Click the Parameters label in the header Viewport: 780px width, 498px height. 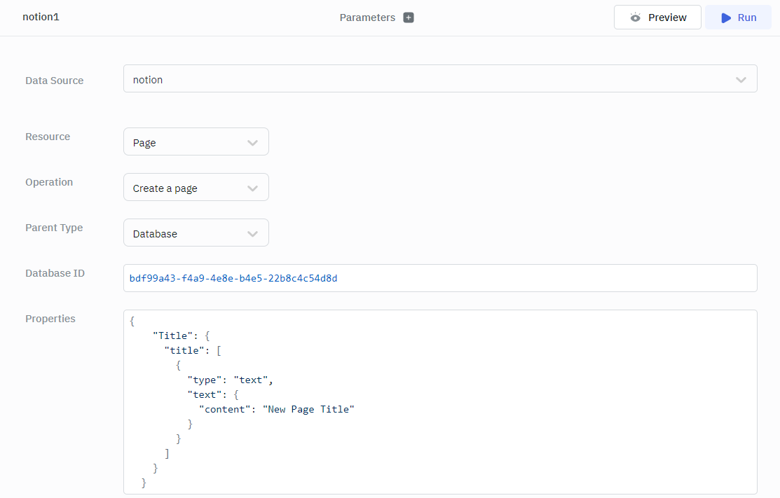point(367,18)
